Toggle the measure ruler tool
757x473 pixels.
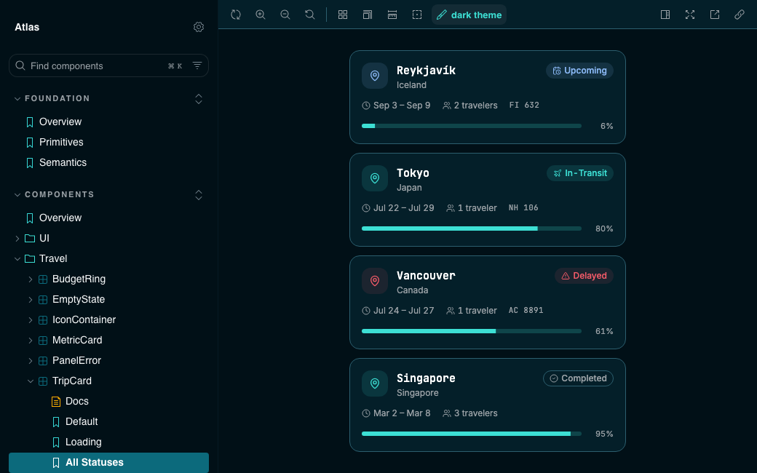click(392, 15)
